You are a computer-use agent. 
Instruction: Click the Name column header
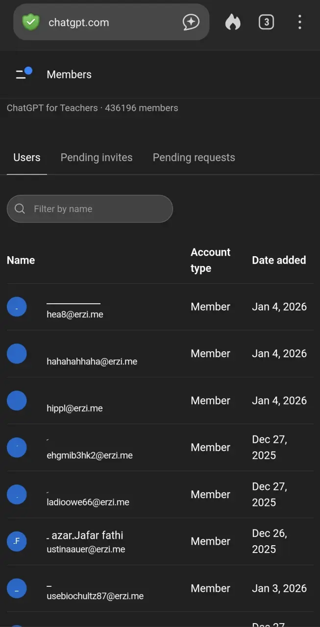[21, 260]
